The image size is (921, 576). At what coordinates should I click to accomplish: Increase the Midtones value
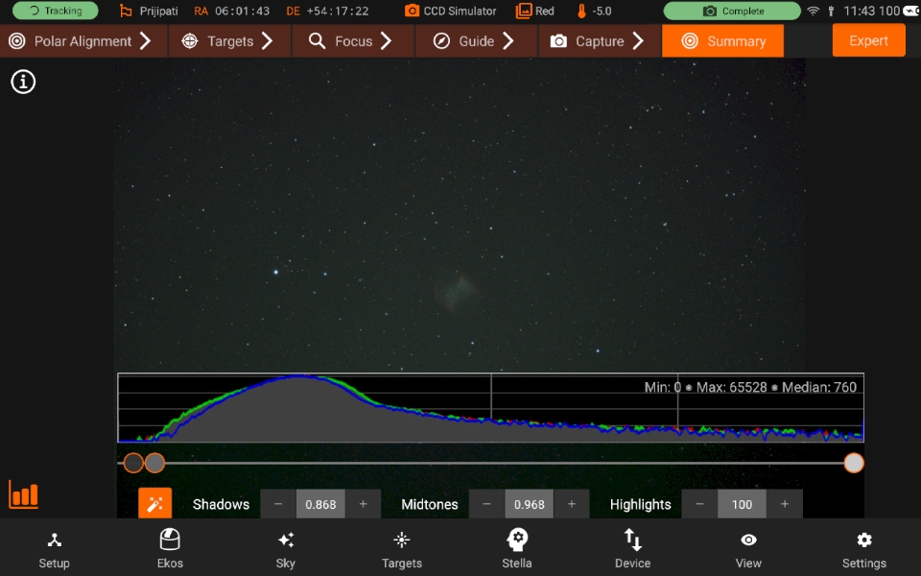coord(572,504)
